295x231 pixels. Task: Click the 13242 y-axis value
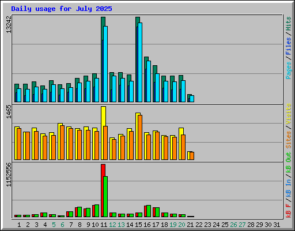point(9,25)
